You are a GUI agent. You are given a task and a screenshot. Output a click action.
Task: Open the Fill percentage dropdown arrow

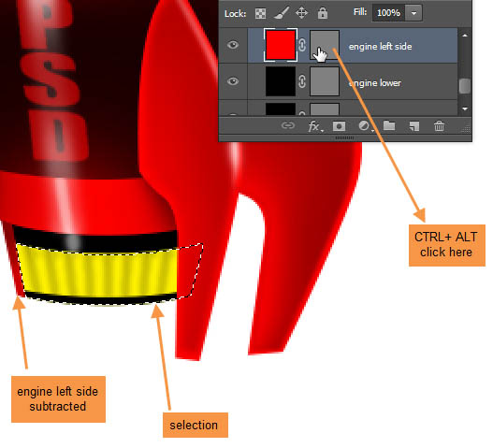point(413,13)
